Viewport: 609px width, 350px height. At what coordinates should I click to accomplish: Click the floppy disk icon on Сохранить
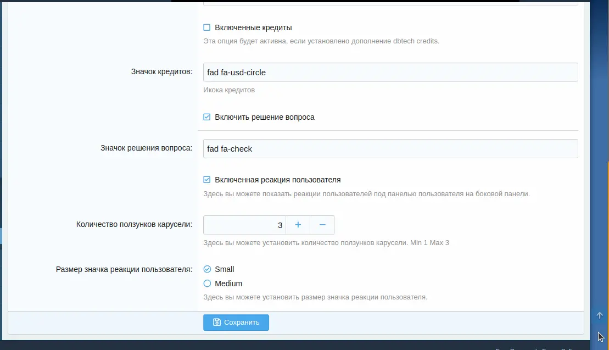[217, 323]
